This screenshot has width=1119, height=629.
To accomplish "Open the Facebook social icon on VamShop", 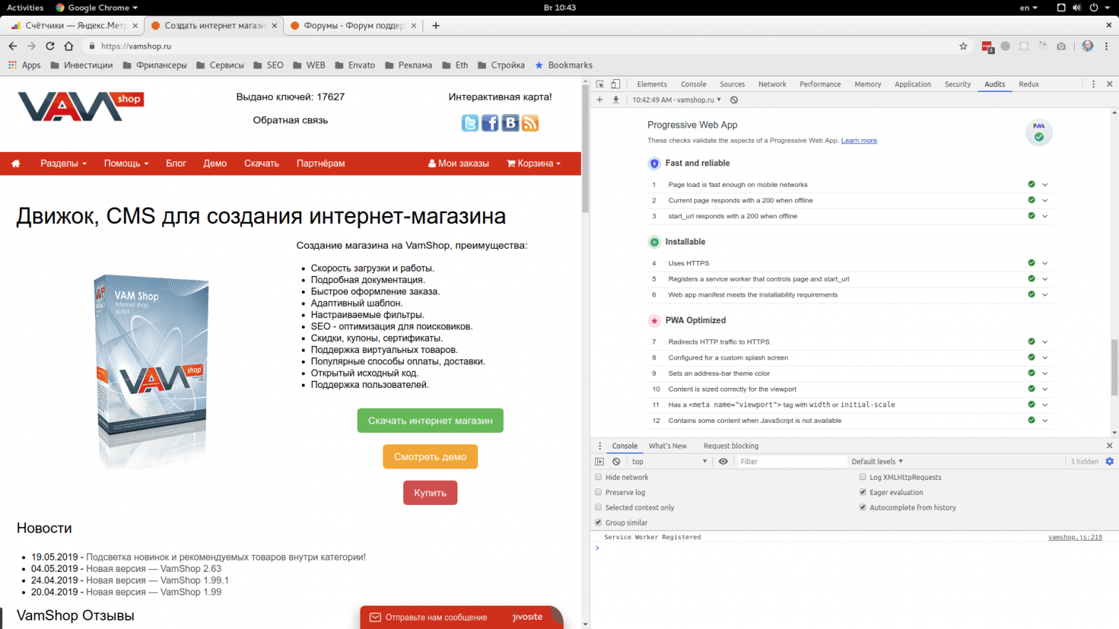I will click(490, 123).
